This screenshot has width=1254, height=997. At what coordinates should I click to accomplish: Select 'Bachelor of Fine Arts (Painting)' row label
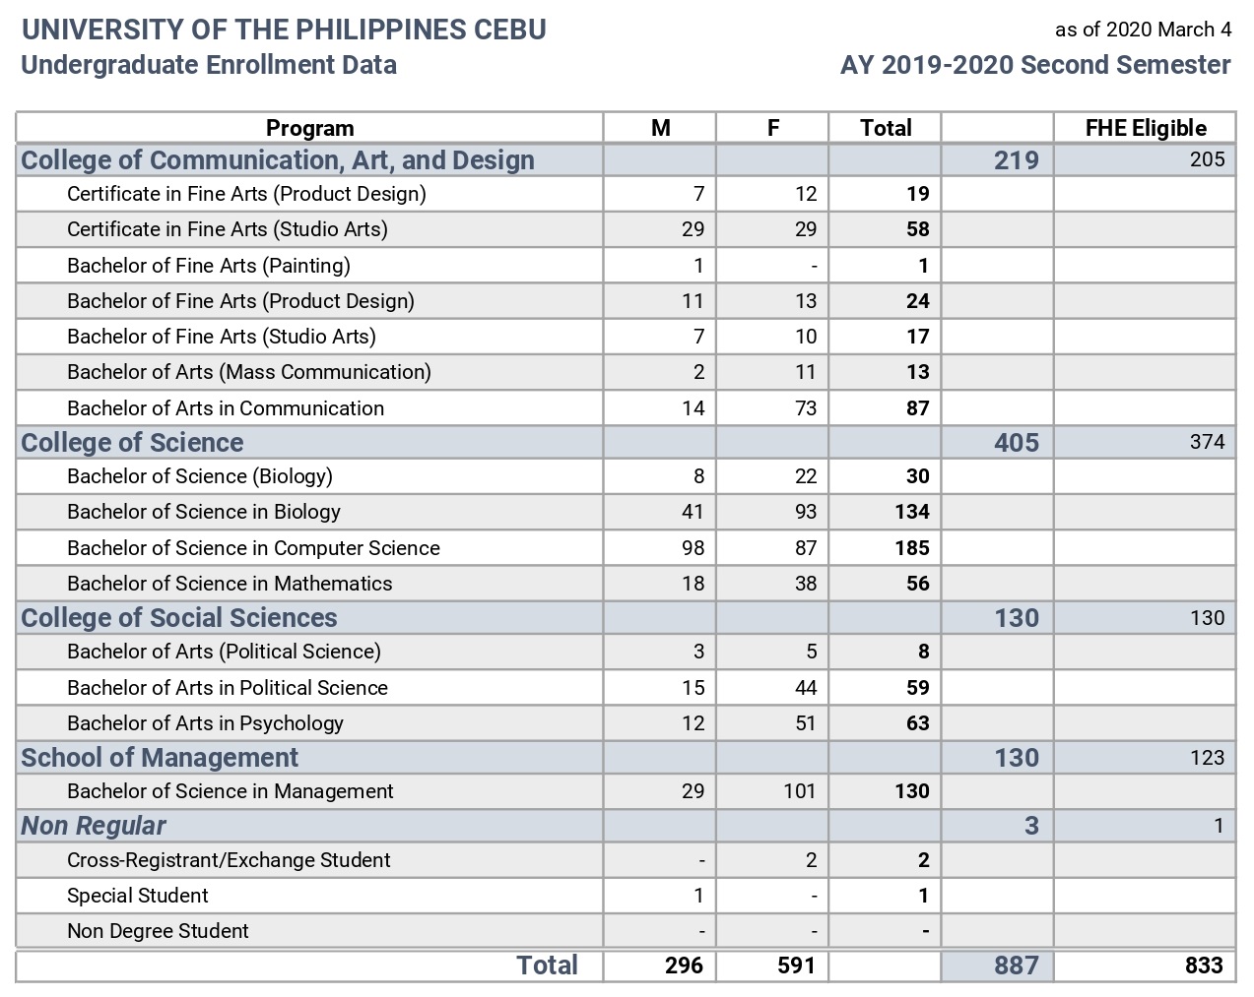click(x=209, y=266)
